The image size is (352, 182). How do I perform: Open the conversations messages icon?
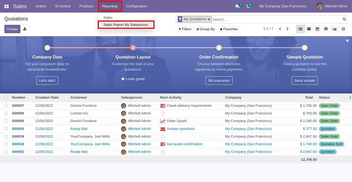coord(237,6)
